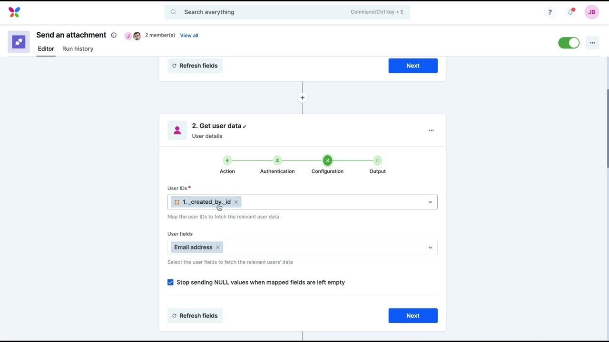Viewport: 609px width, 342px height.
Task: Expand the User fields dropdown
Action: point(430,247)
